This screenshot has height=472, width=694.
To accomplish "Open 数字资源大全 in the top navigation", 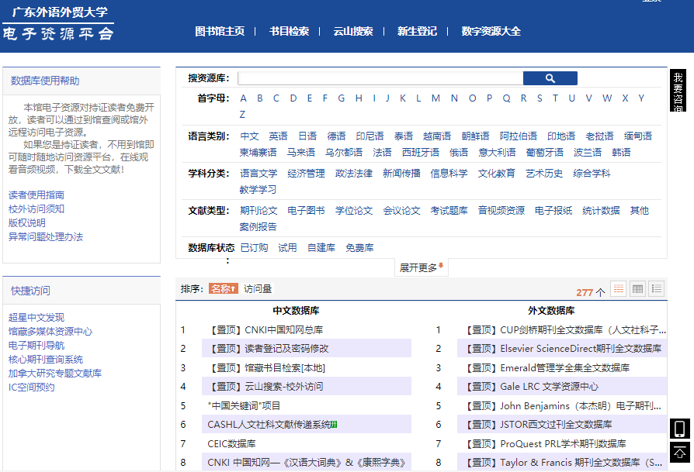I will pyautogui.click(x=491, y=32).
